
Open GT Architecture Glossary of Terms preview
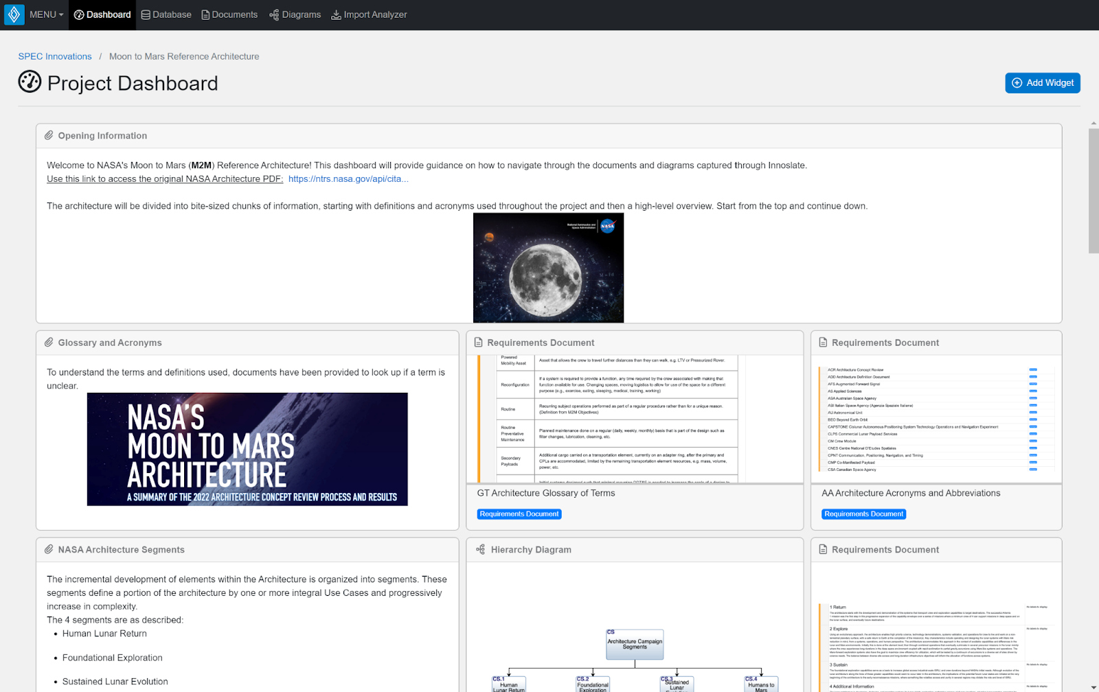(635, 419)
